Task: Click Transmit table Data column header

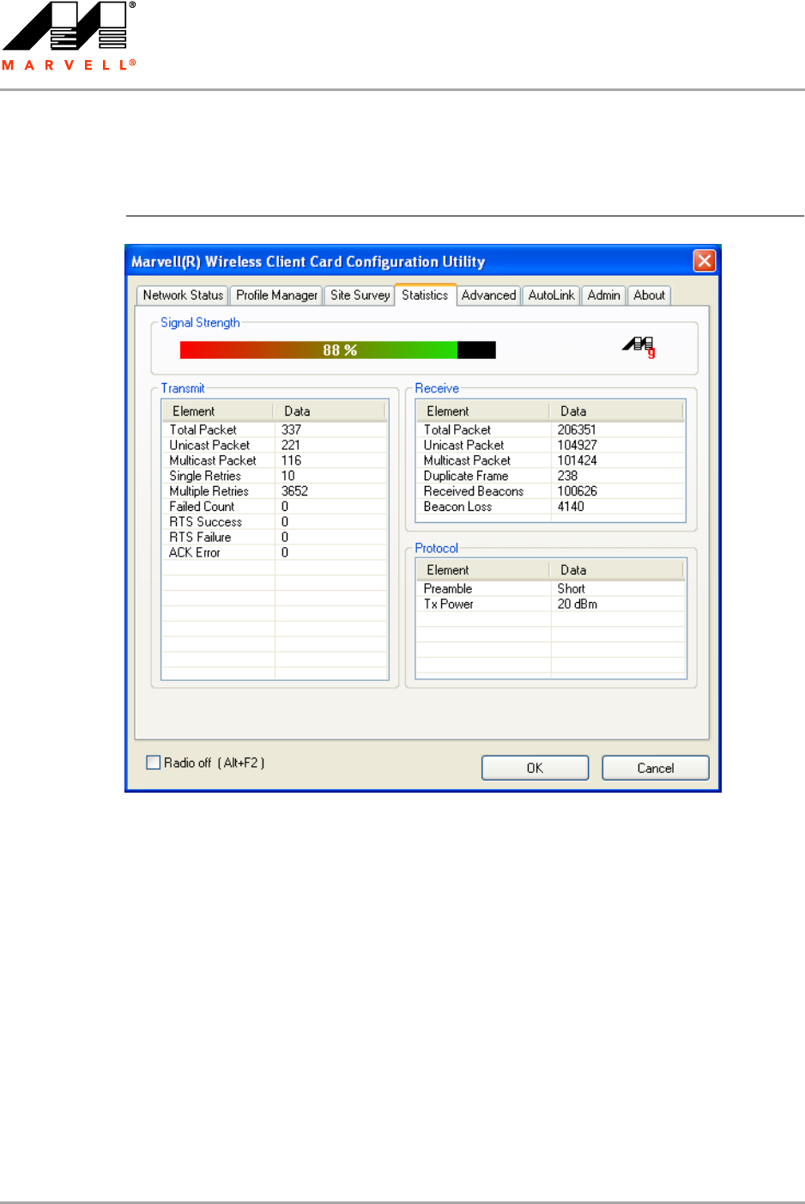Action: click(x=330, y=411)
